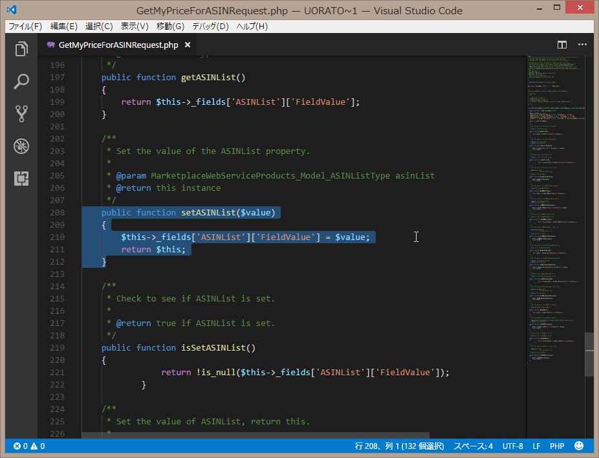Click line number 219 in the gutter
This screenshot has width=599, height=458.
58,347
